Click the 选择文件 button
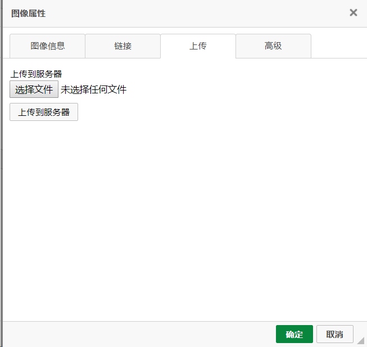367x347 pixels. pyautogui.click(x=34, y=89)
